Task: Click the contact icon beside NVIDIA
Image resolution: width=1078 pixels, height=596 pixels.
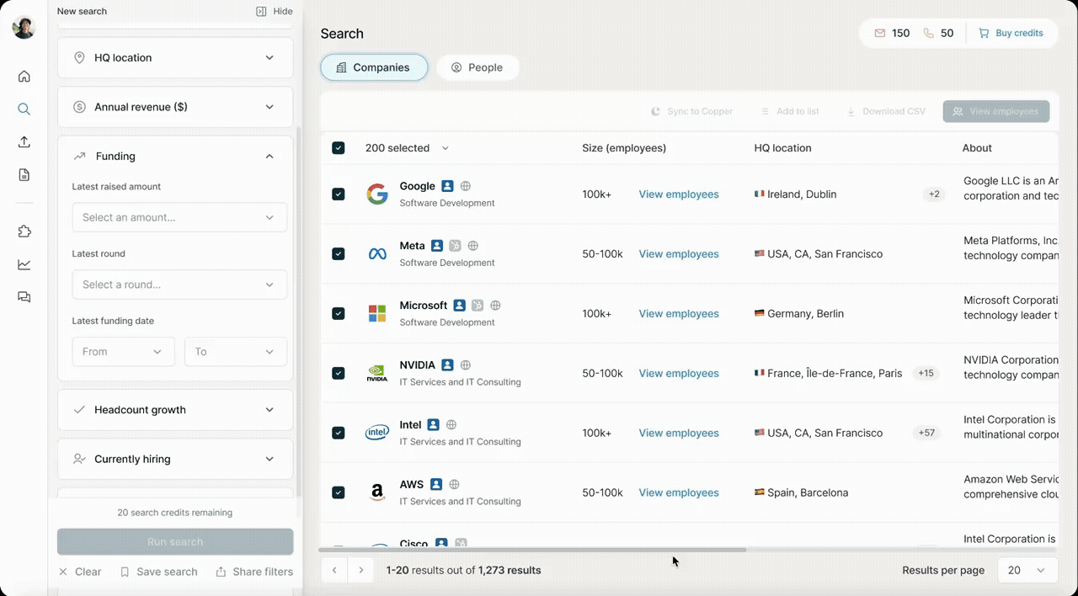Action: coord(447,365)
